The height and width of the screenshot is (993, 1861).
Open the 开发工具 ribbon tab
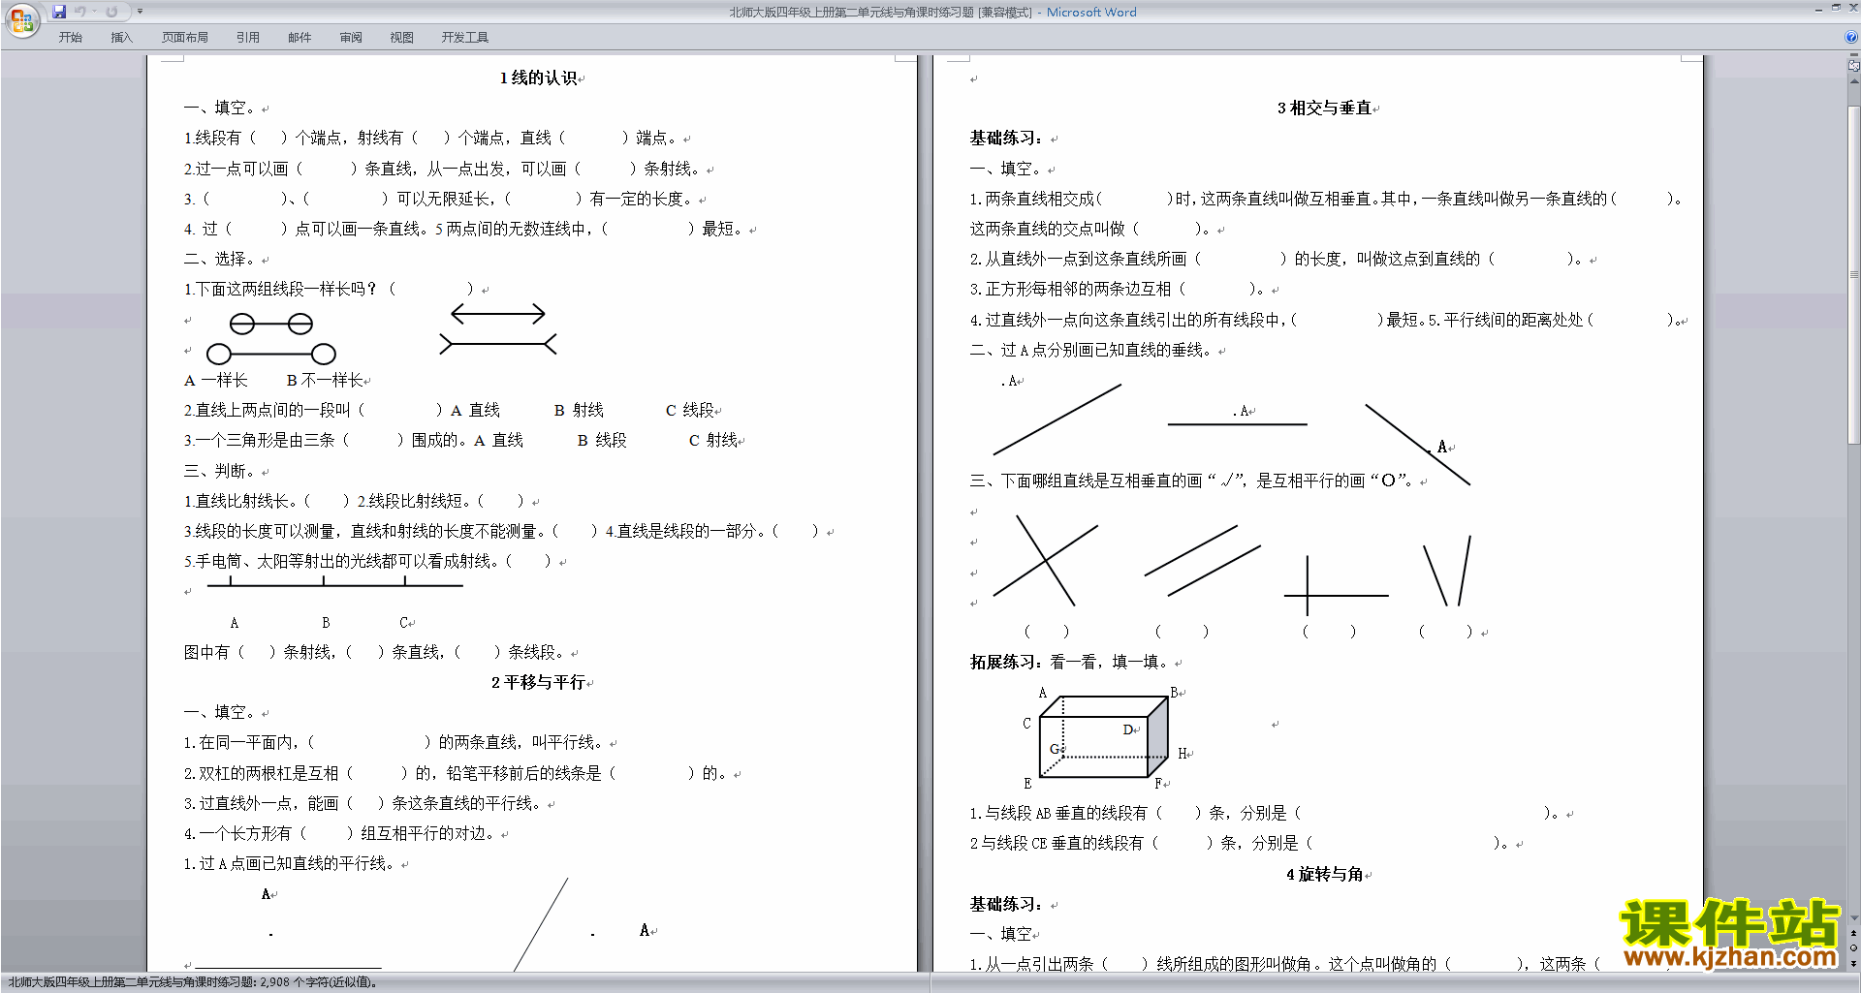click(x=464, y=38)
